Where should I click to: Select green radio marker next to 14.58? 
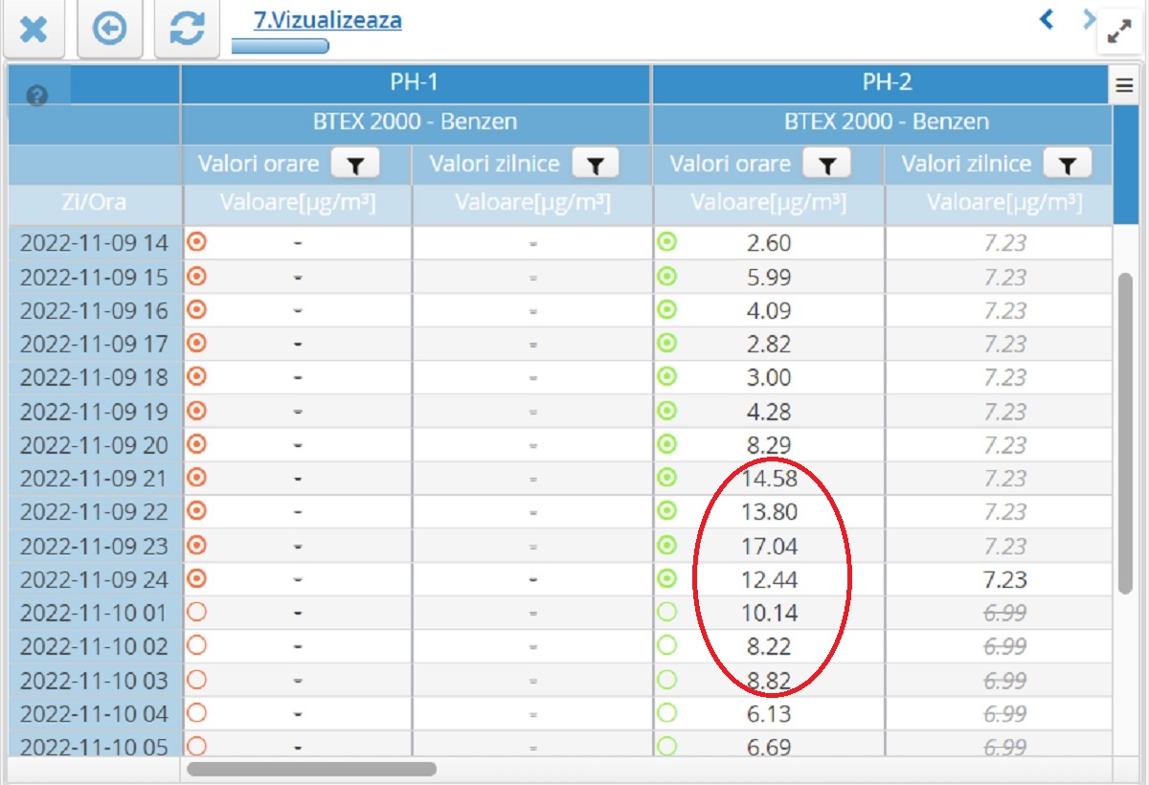click(x=667, y=478)
